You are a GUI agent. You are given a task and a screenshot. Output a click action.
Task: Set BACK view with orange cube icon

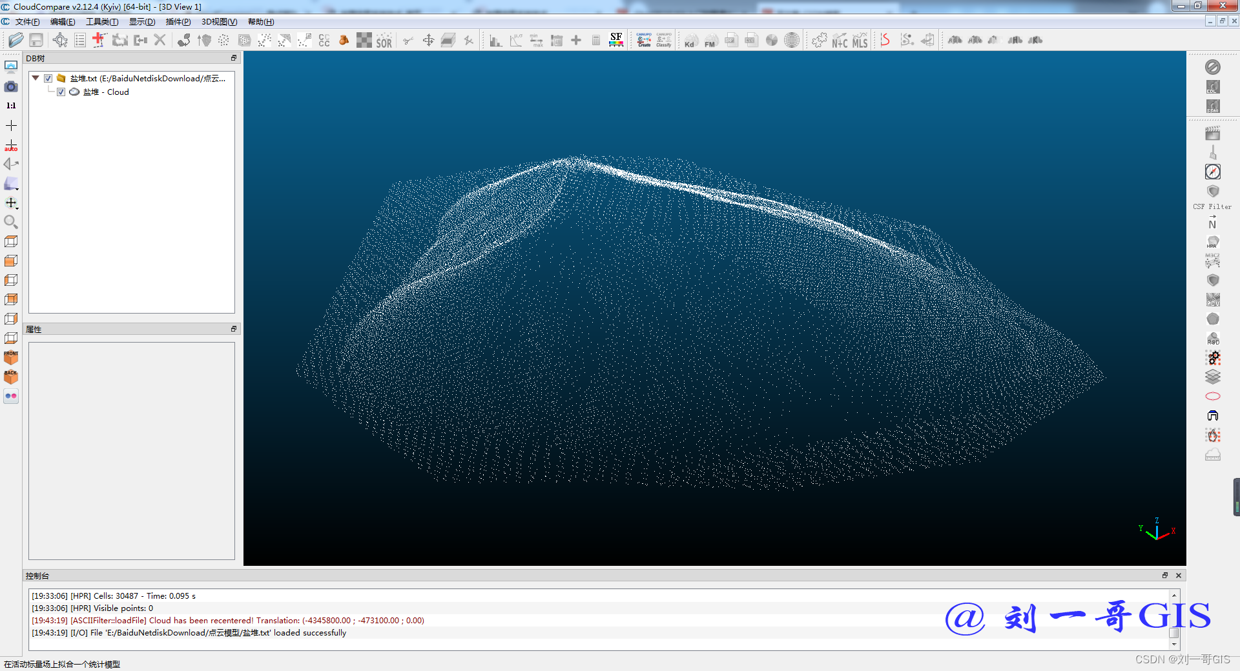click(11, 377)
